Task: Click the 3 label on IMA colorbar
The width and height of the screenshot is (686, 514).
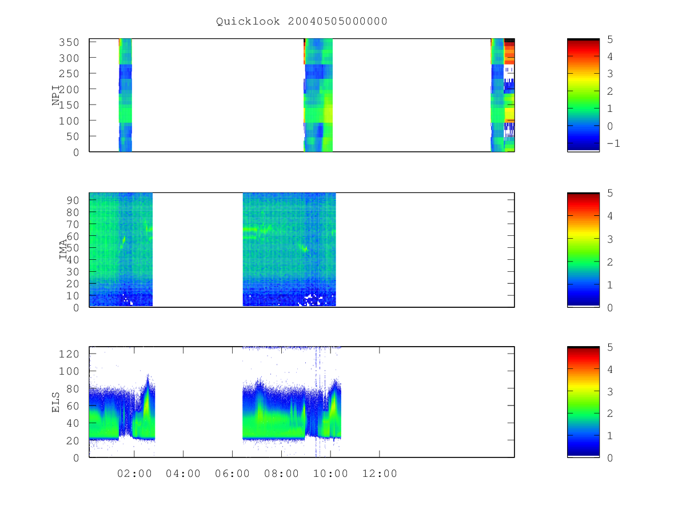Action: 610,239
